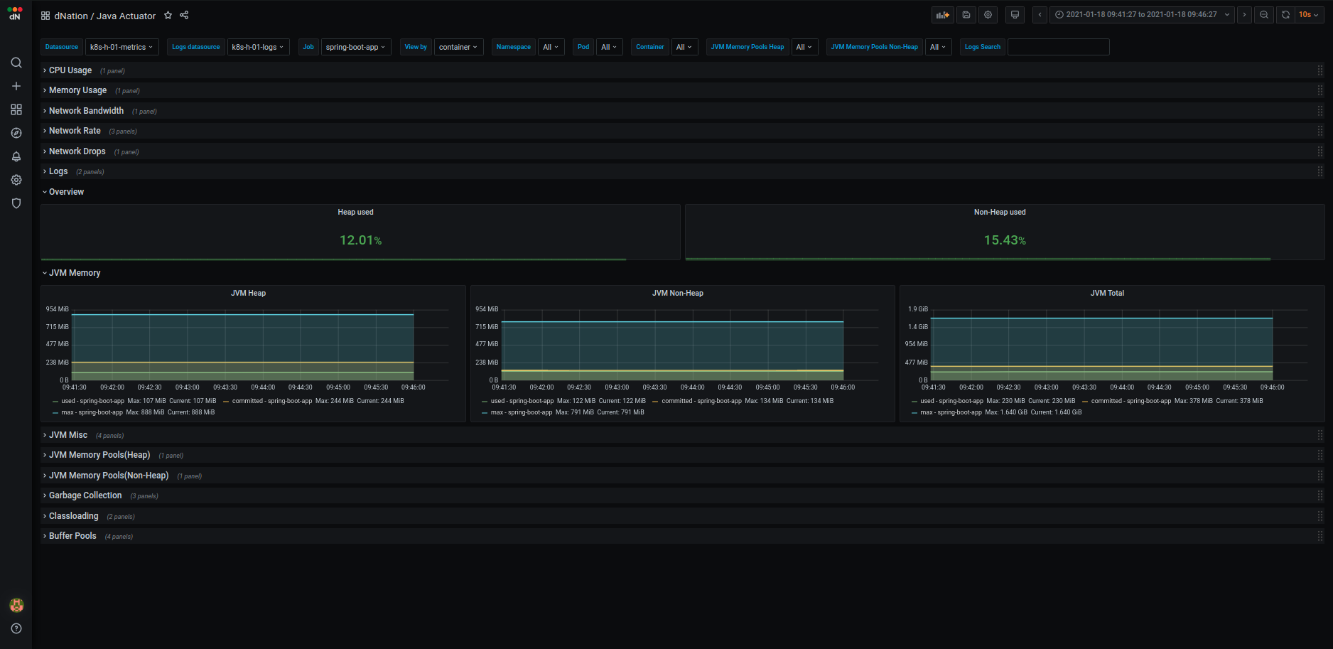Open the Container All dropdown
The width and height of the screenshot is (1333, 649).
pyautogui.click(x=684, y=47)
